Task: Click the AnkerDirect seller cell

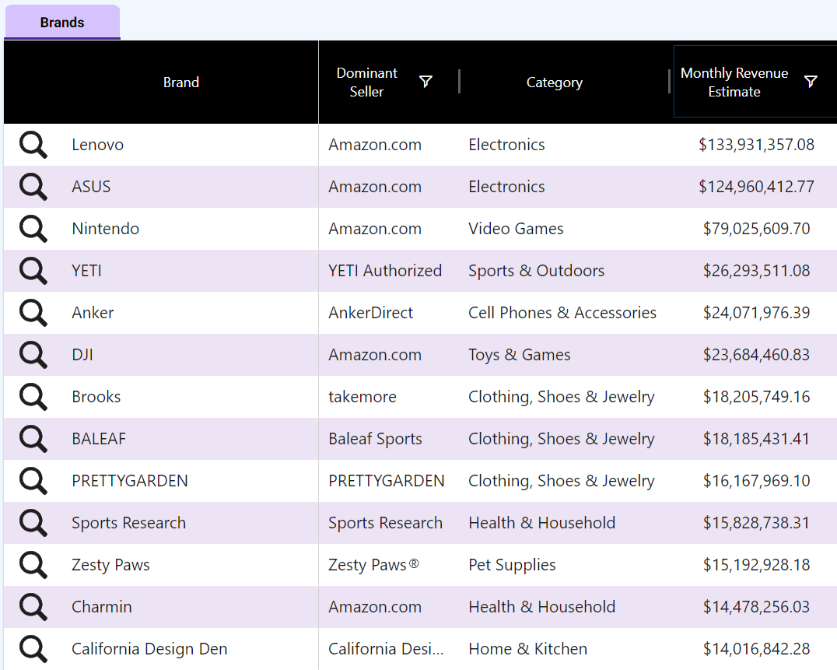Action: [370, 313]
